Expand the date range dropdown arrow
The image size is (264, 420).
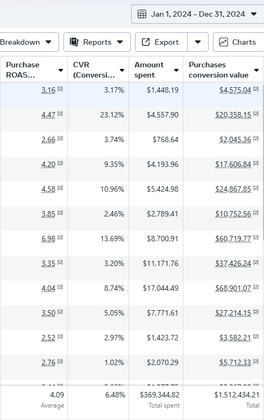tap(254, 14)
